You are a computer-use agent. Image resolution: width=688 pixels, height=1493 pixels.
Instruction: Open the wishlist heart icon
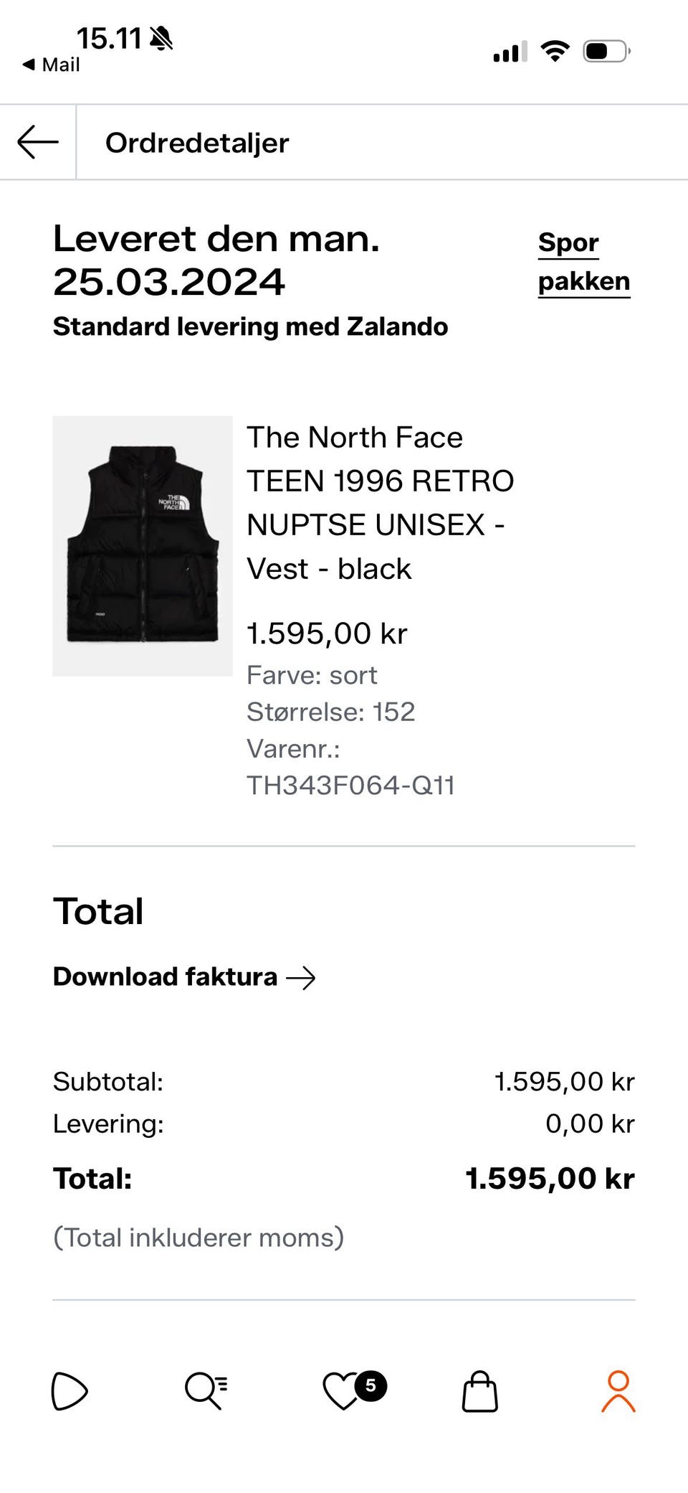341,1392
